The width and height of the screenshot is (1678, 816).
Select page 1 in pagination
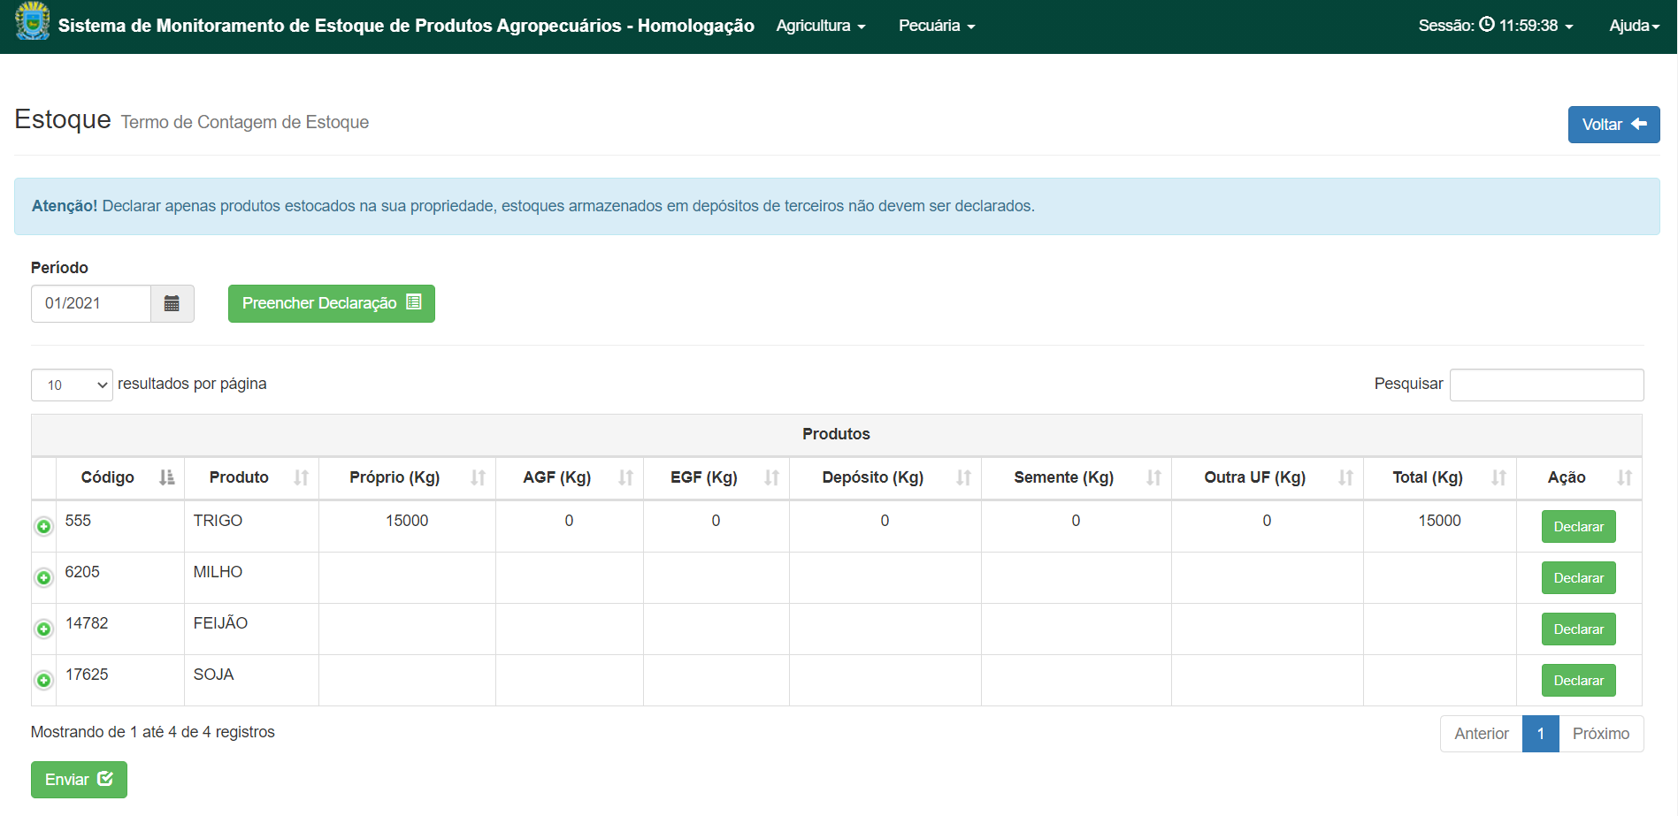[x=1540, y=734]
